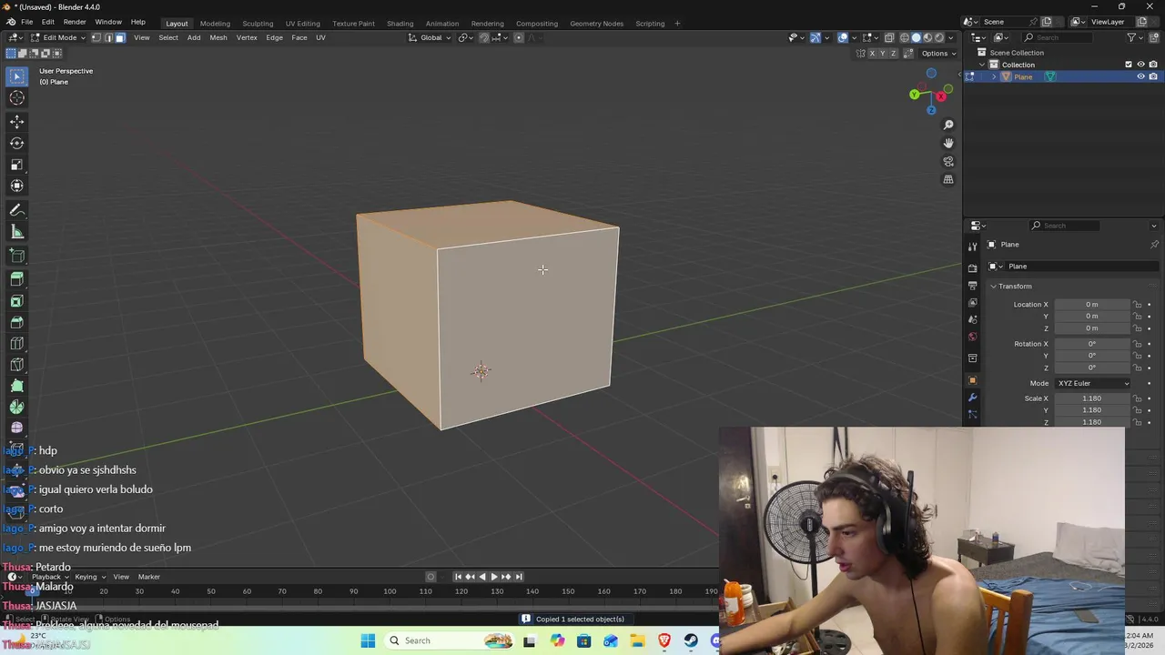Click the timeline Marker menu

(x=148, y=577)
